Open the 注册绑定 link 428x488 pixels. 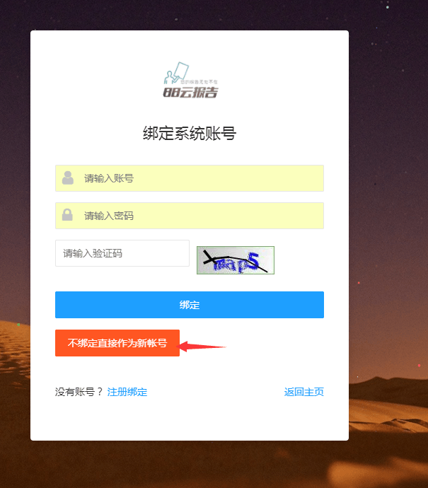127,392
